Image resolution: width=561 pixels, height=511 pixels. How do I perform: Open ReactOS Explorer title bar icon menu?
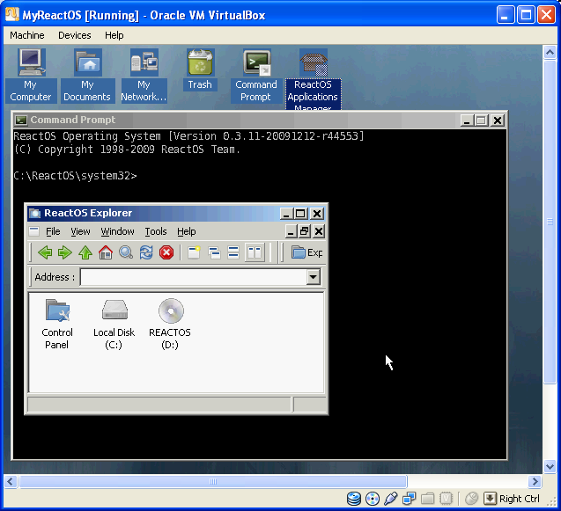(34, 214)
